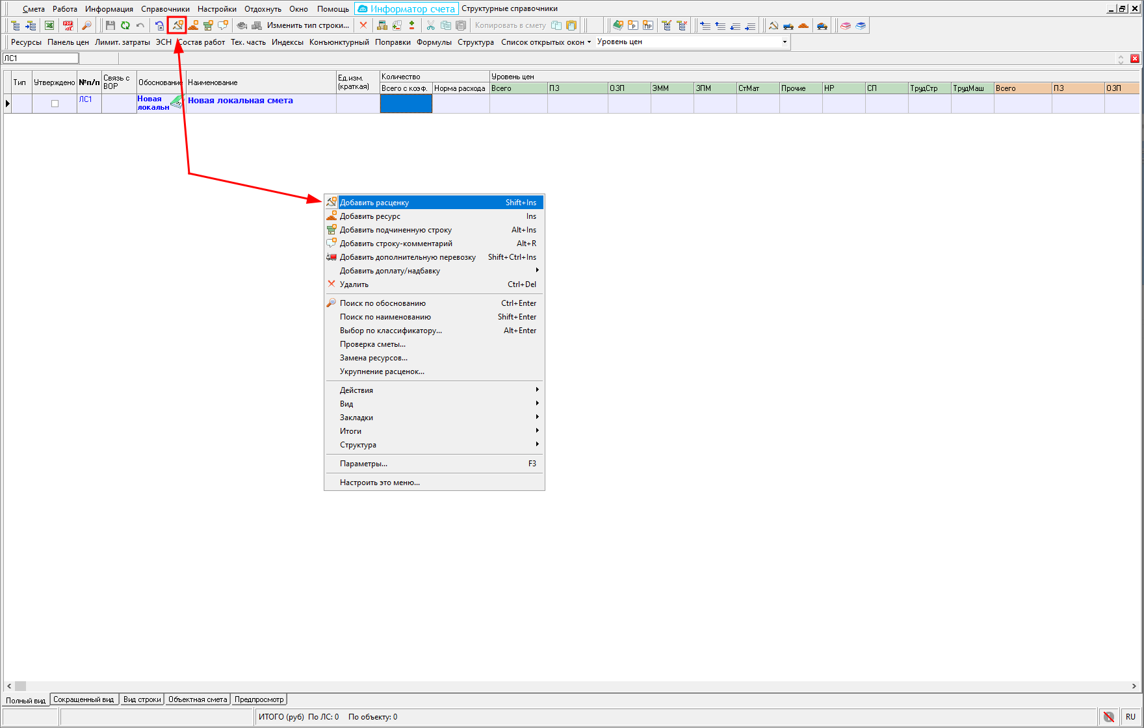Click the ЛС1 input field above table

pyautogui.click(x=40, y=58)
